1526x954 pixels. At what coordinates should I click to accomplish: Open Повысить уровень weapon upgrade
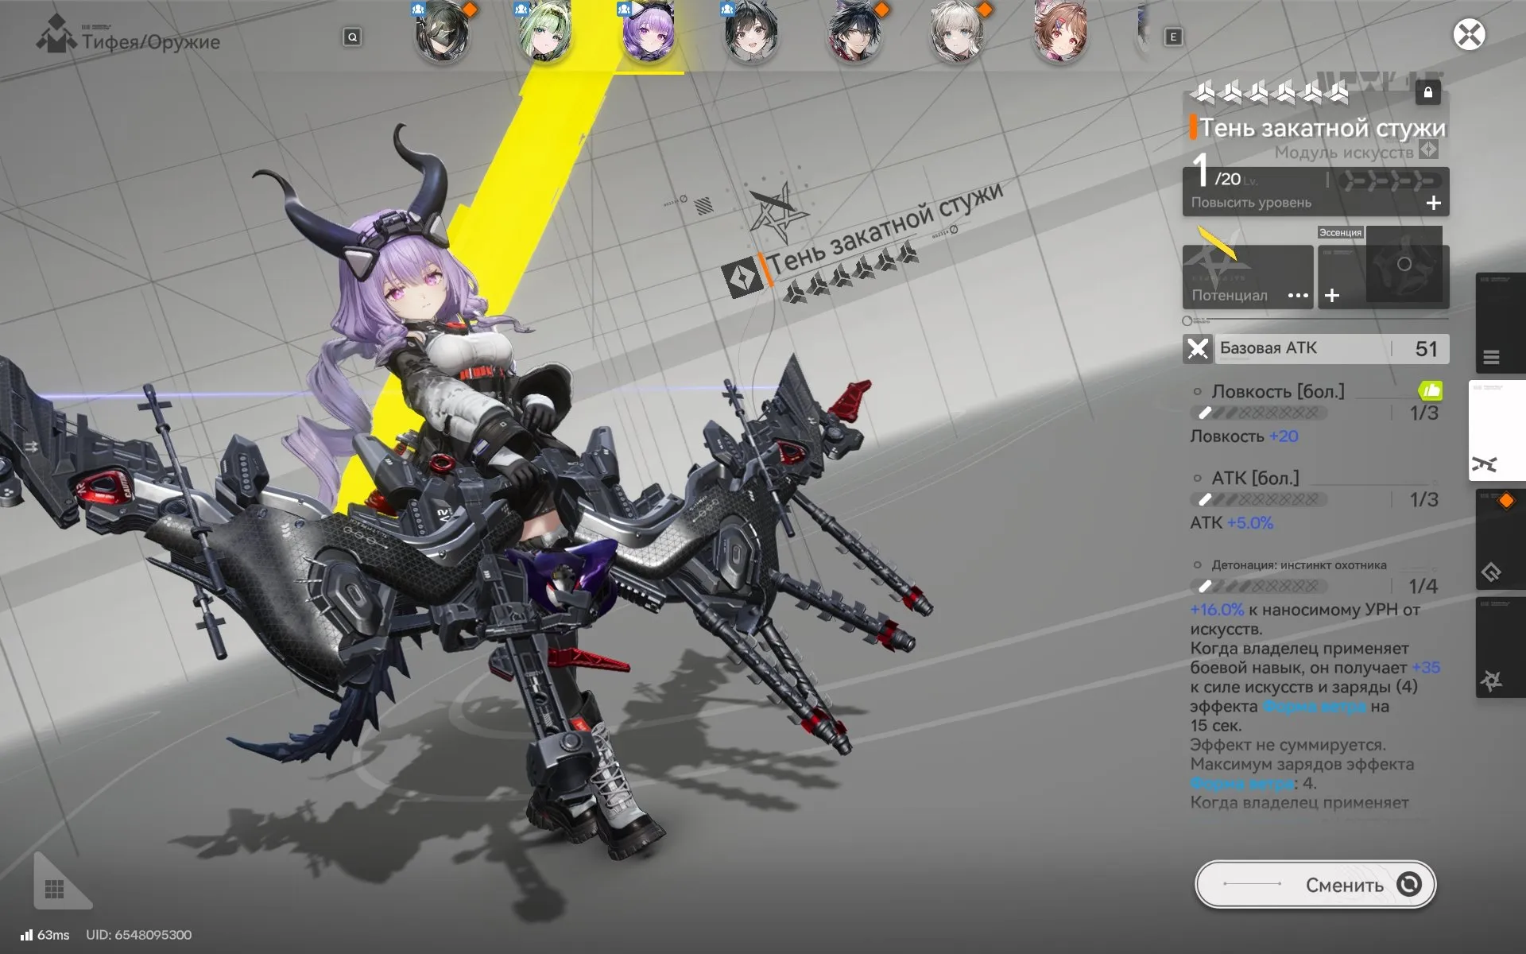point(1315,192)
